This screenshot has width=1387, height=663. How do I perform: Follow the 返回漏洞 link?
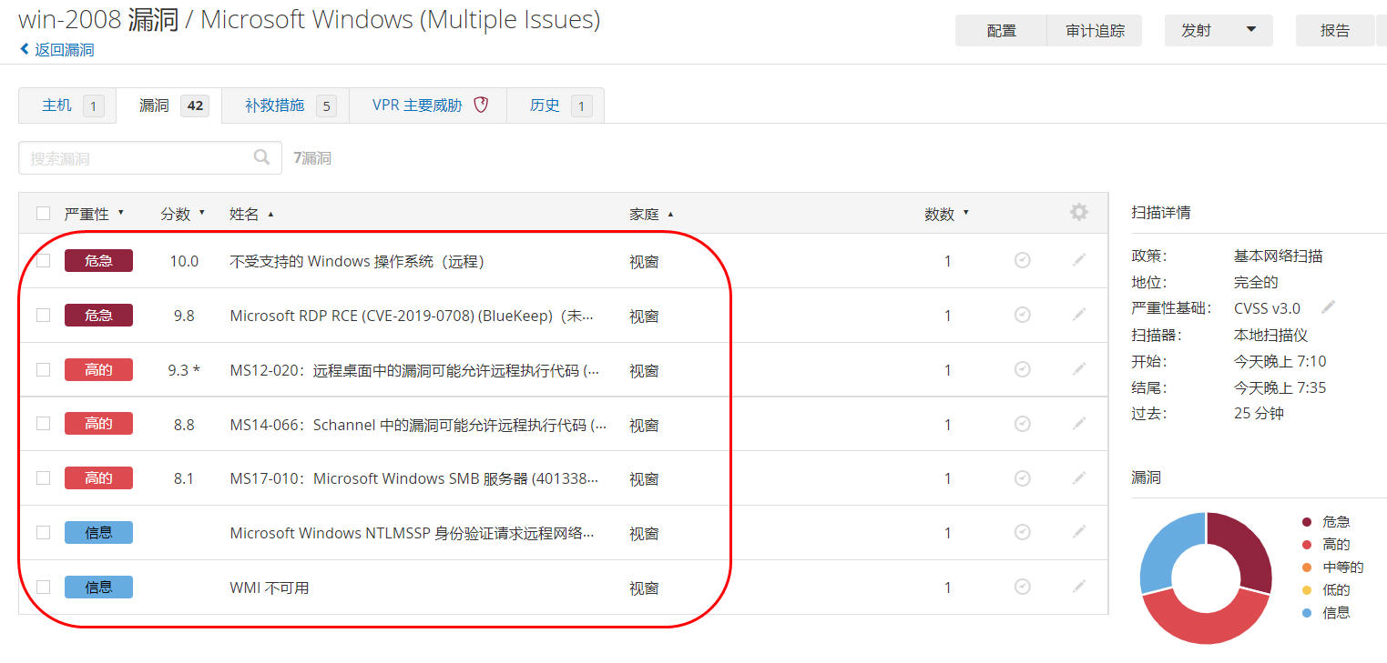64,50
